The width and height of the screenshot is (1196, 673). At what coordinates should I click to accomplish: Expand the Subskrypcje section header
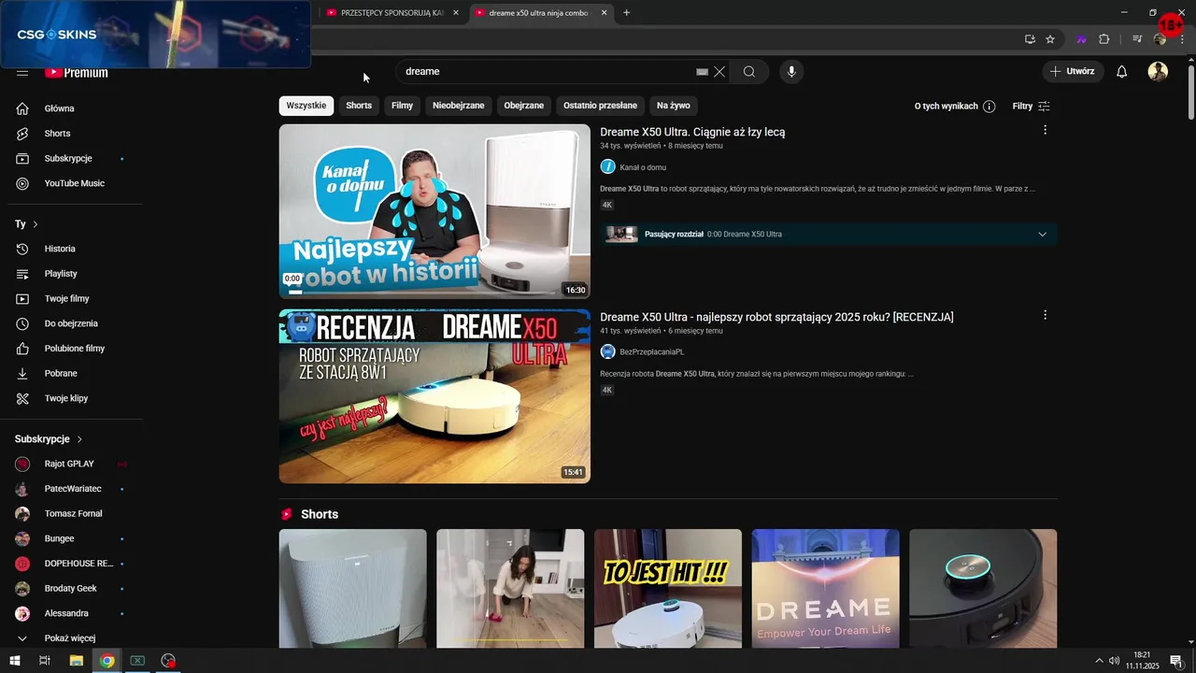coord(49,439)
